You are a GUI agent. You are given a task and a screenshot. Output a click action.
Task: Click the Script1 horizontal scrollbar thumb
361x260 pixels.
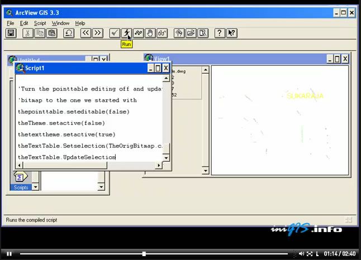pyautogui.click(x=65, y=165)
